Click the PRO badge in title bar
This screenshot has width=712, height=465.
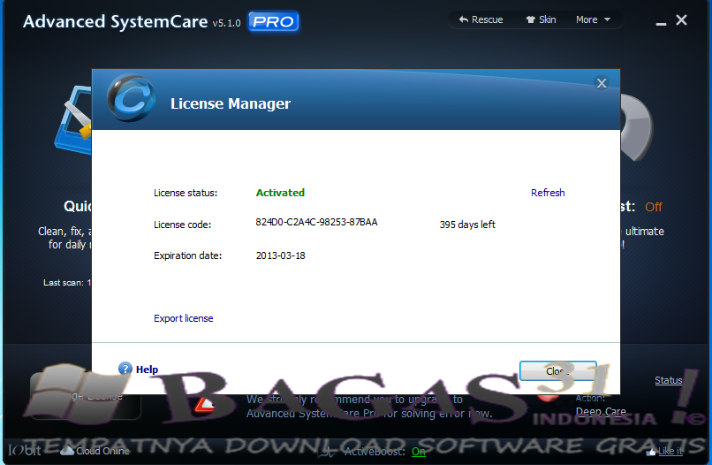(273, 21)
